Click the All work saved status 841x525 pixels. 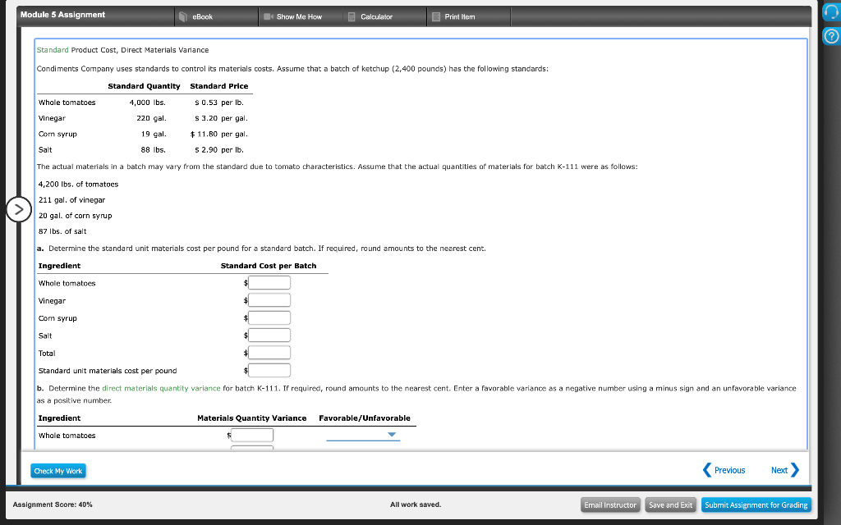(416, 504)
